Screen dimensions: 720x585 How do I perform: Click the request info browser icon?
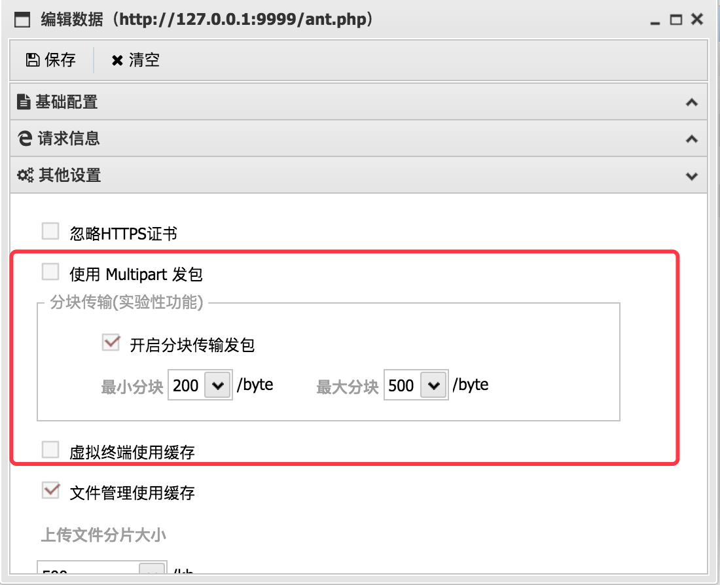tap(25, 138)
